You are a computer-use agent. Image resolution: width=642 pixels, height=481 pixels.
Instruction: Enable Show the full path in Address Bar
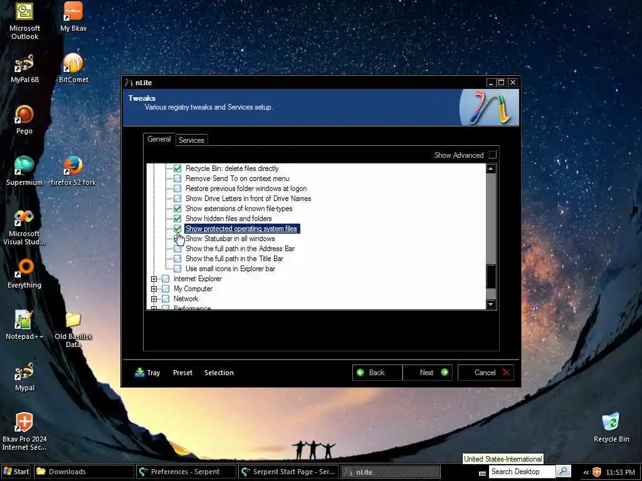click(x=177, y=249)
